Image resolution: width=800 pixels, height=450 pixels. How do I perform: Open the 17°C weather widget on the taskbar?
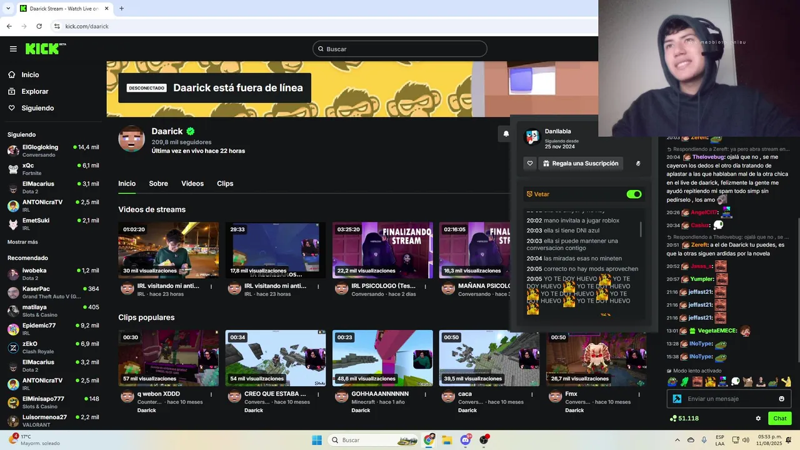(x=34, y=440)
